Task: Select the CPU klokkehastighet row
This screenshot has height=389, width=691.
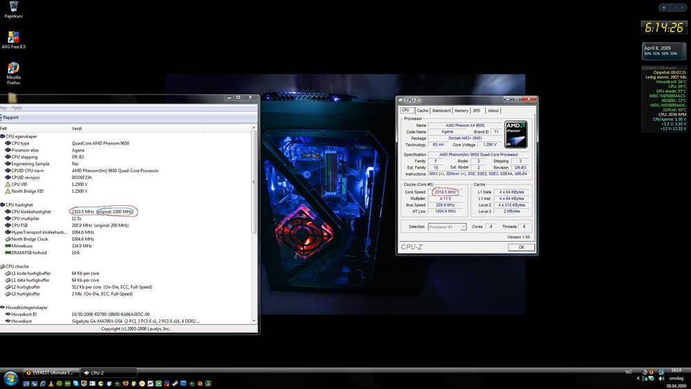Action: click(126, 211)
